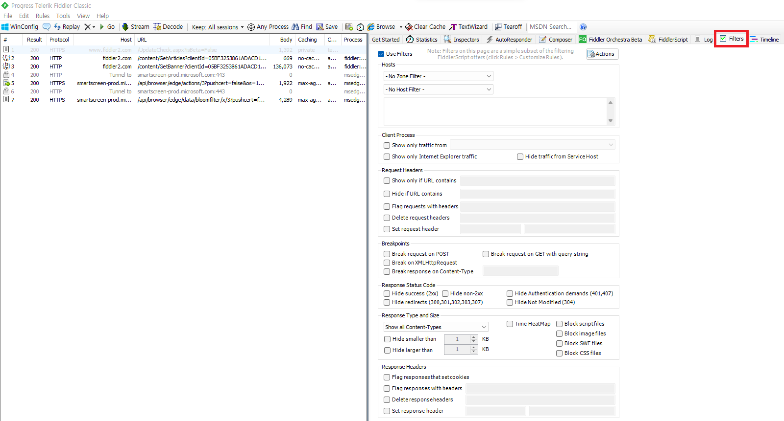This screenshot has width=784, height=421.
Task: Check Flag requests with headers
Action: (387, 206)
